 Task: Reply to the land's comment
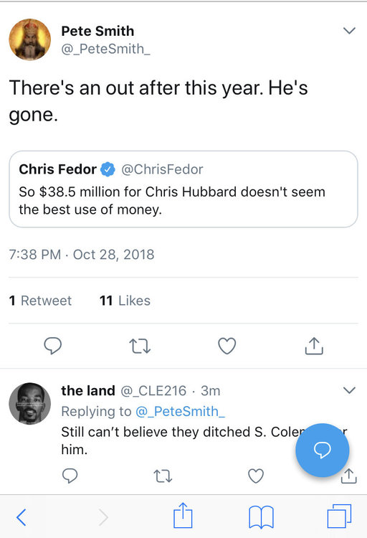[70, 476]
